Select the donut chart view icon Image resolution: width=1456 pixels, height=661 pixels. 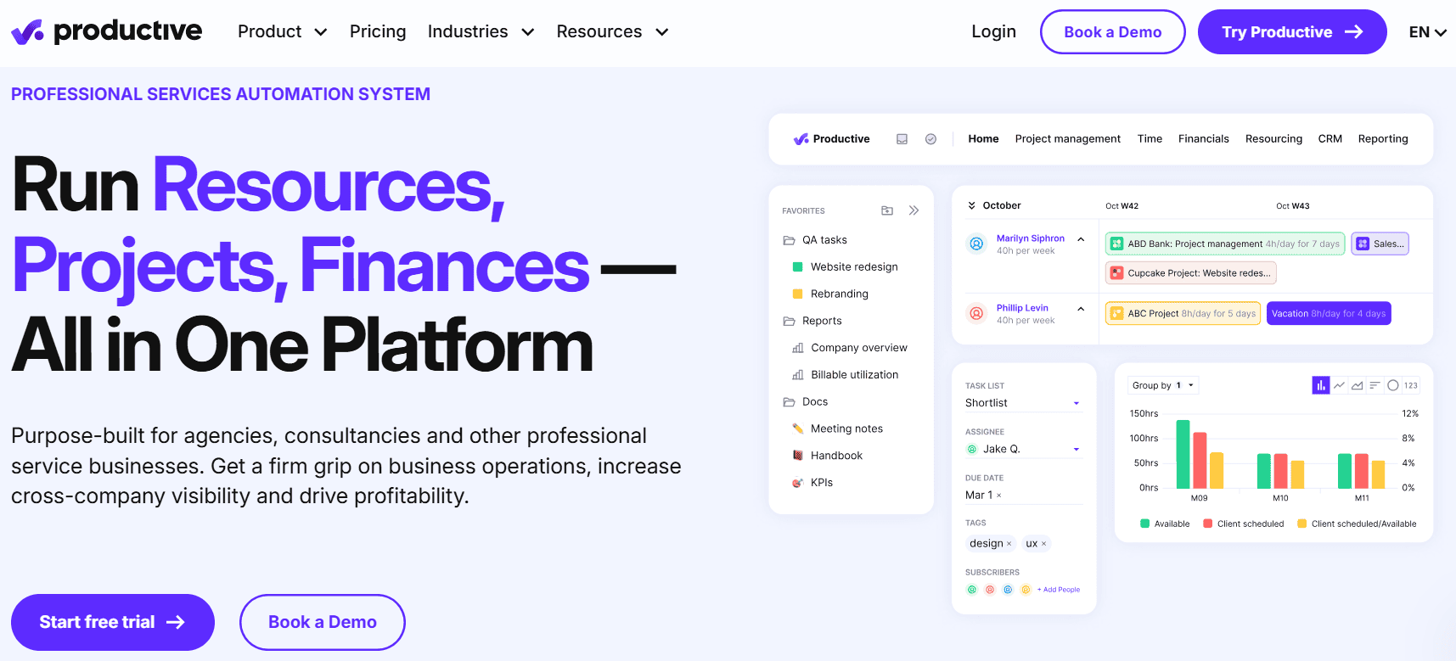tap(1393, 385)
